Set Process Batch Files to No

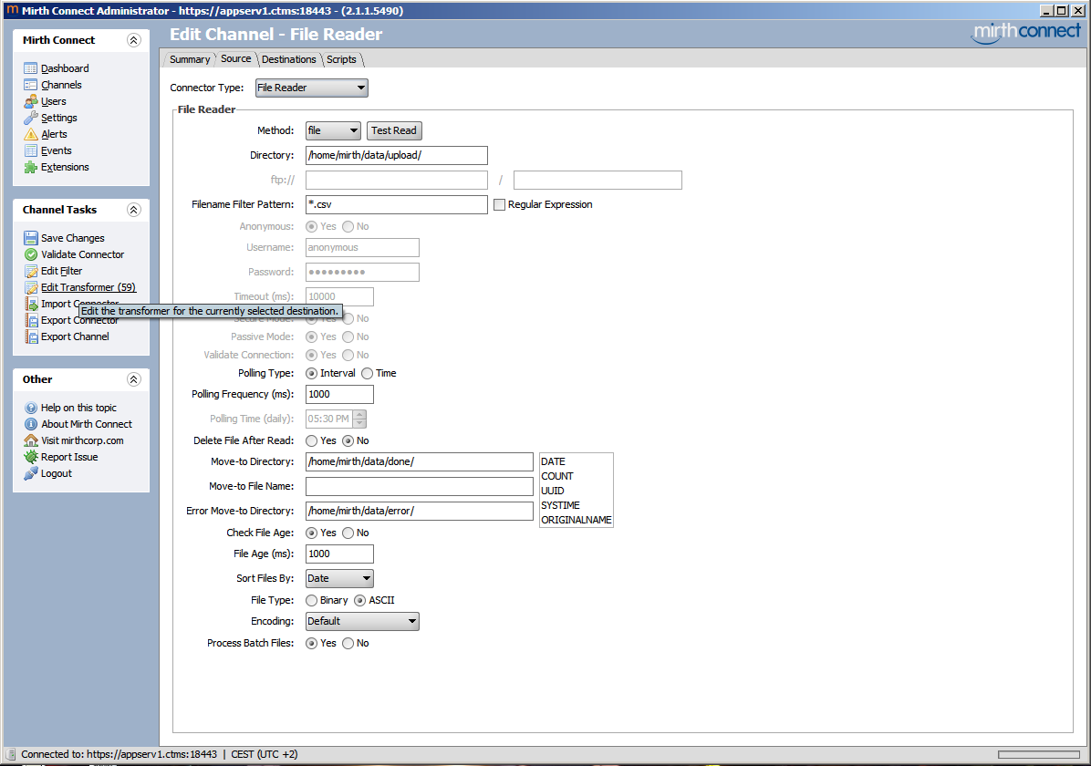tap(348, 644)
